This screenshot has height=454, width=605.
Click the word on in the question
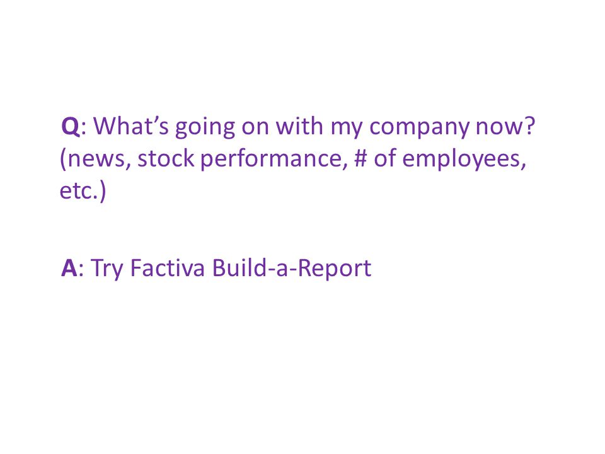point(255,129)
